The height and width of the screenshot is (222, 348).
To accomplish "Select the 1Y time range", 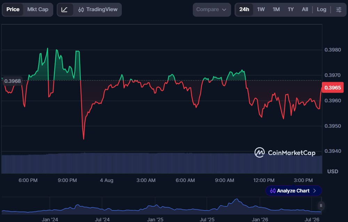I will click(291, 9).
